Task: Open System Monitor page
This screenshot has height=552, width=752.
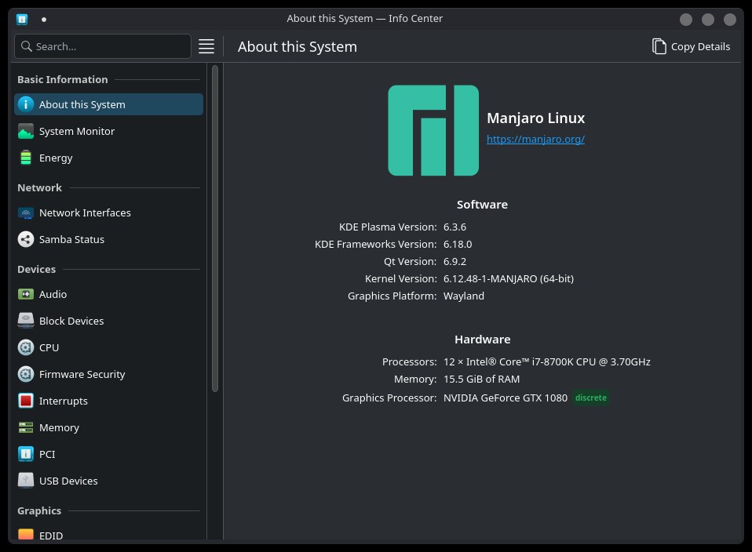Action: (108, 131)
